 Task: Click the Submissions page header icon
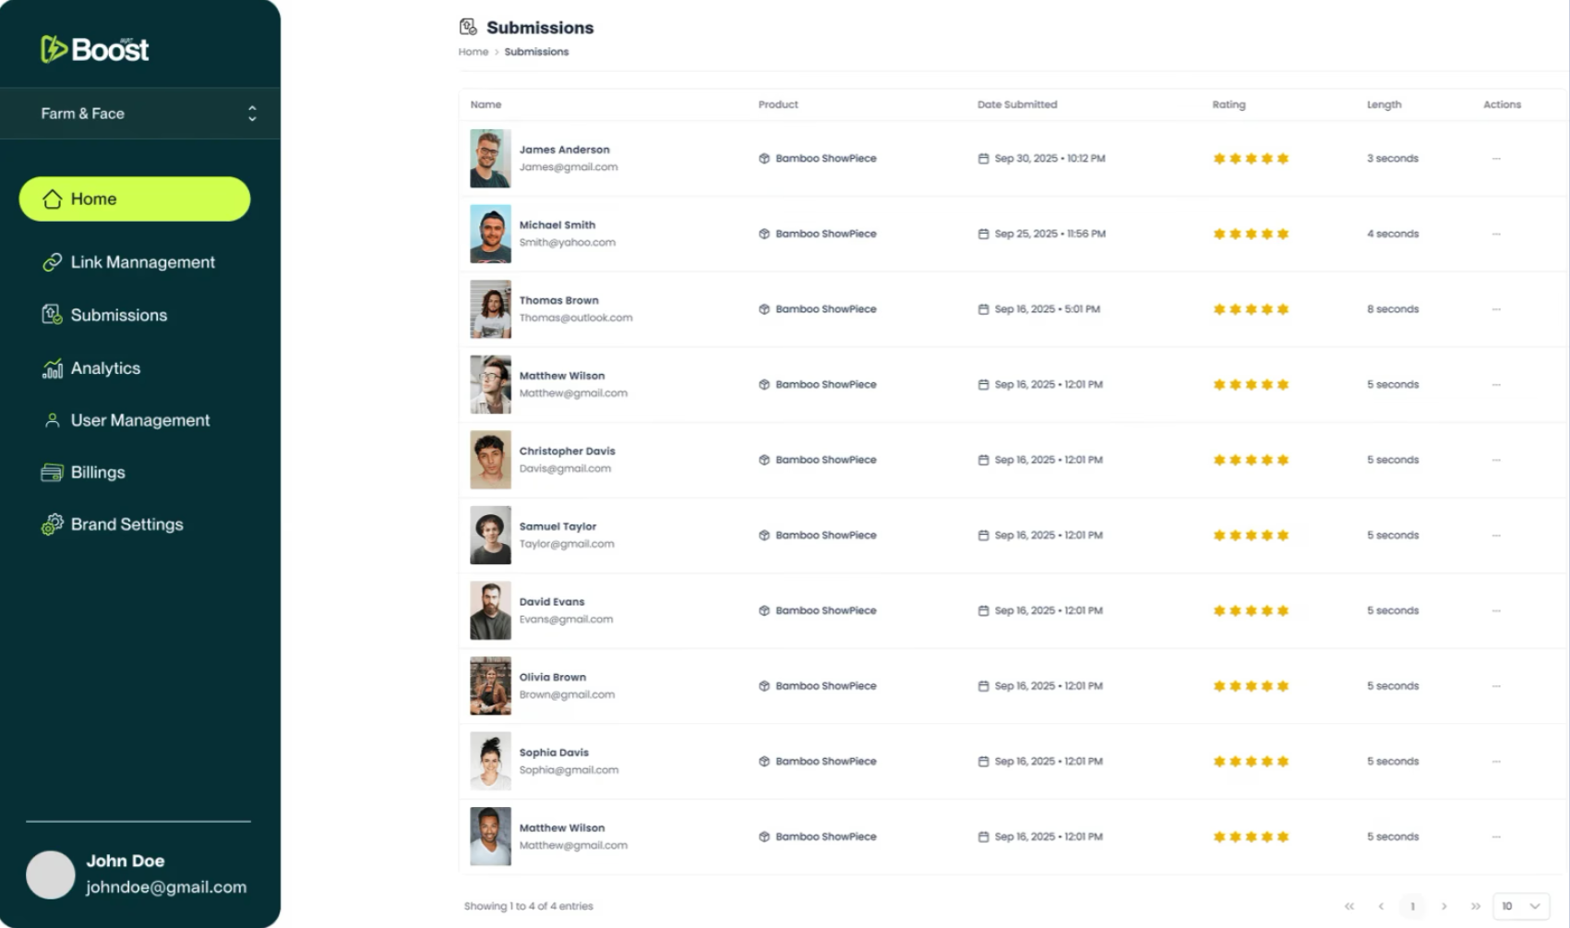point(468,27)
